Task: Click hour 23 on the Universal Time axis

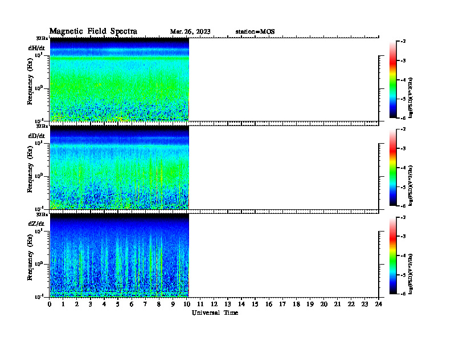Action: point(365,305)
